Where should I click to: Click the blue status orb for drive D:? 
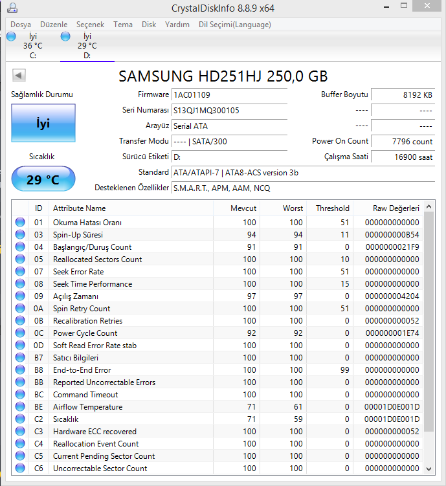pos(65,37)
